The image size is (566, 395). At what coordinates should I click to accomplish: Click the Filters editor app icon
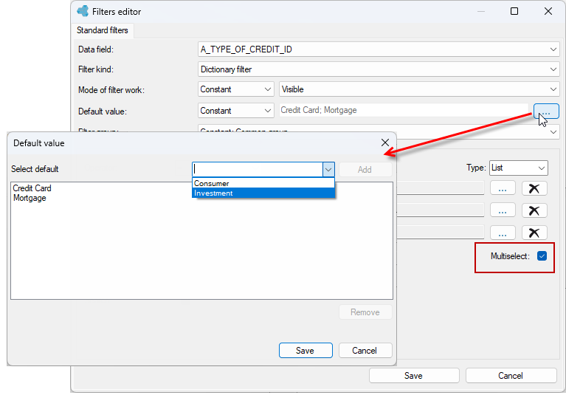click(x=83, y=11)
